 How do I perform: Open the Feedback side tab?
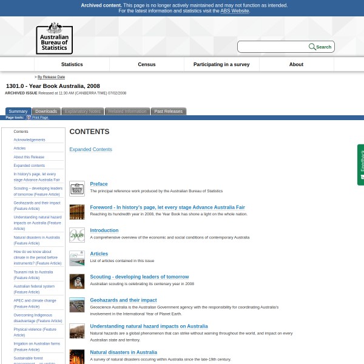[x=360, y=164]
